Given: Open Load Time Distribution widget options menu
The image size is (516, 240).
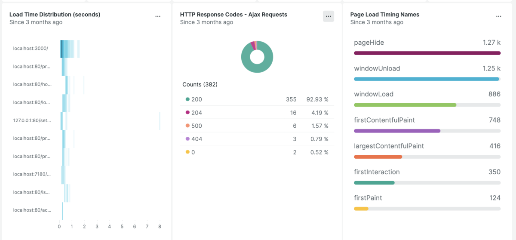Looking at the screenshot, I should pyautogui.click(x=158, y=16).
